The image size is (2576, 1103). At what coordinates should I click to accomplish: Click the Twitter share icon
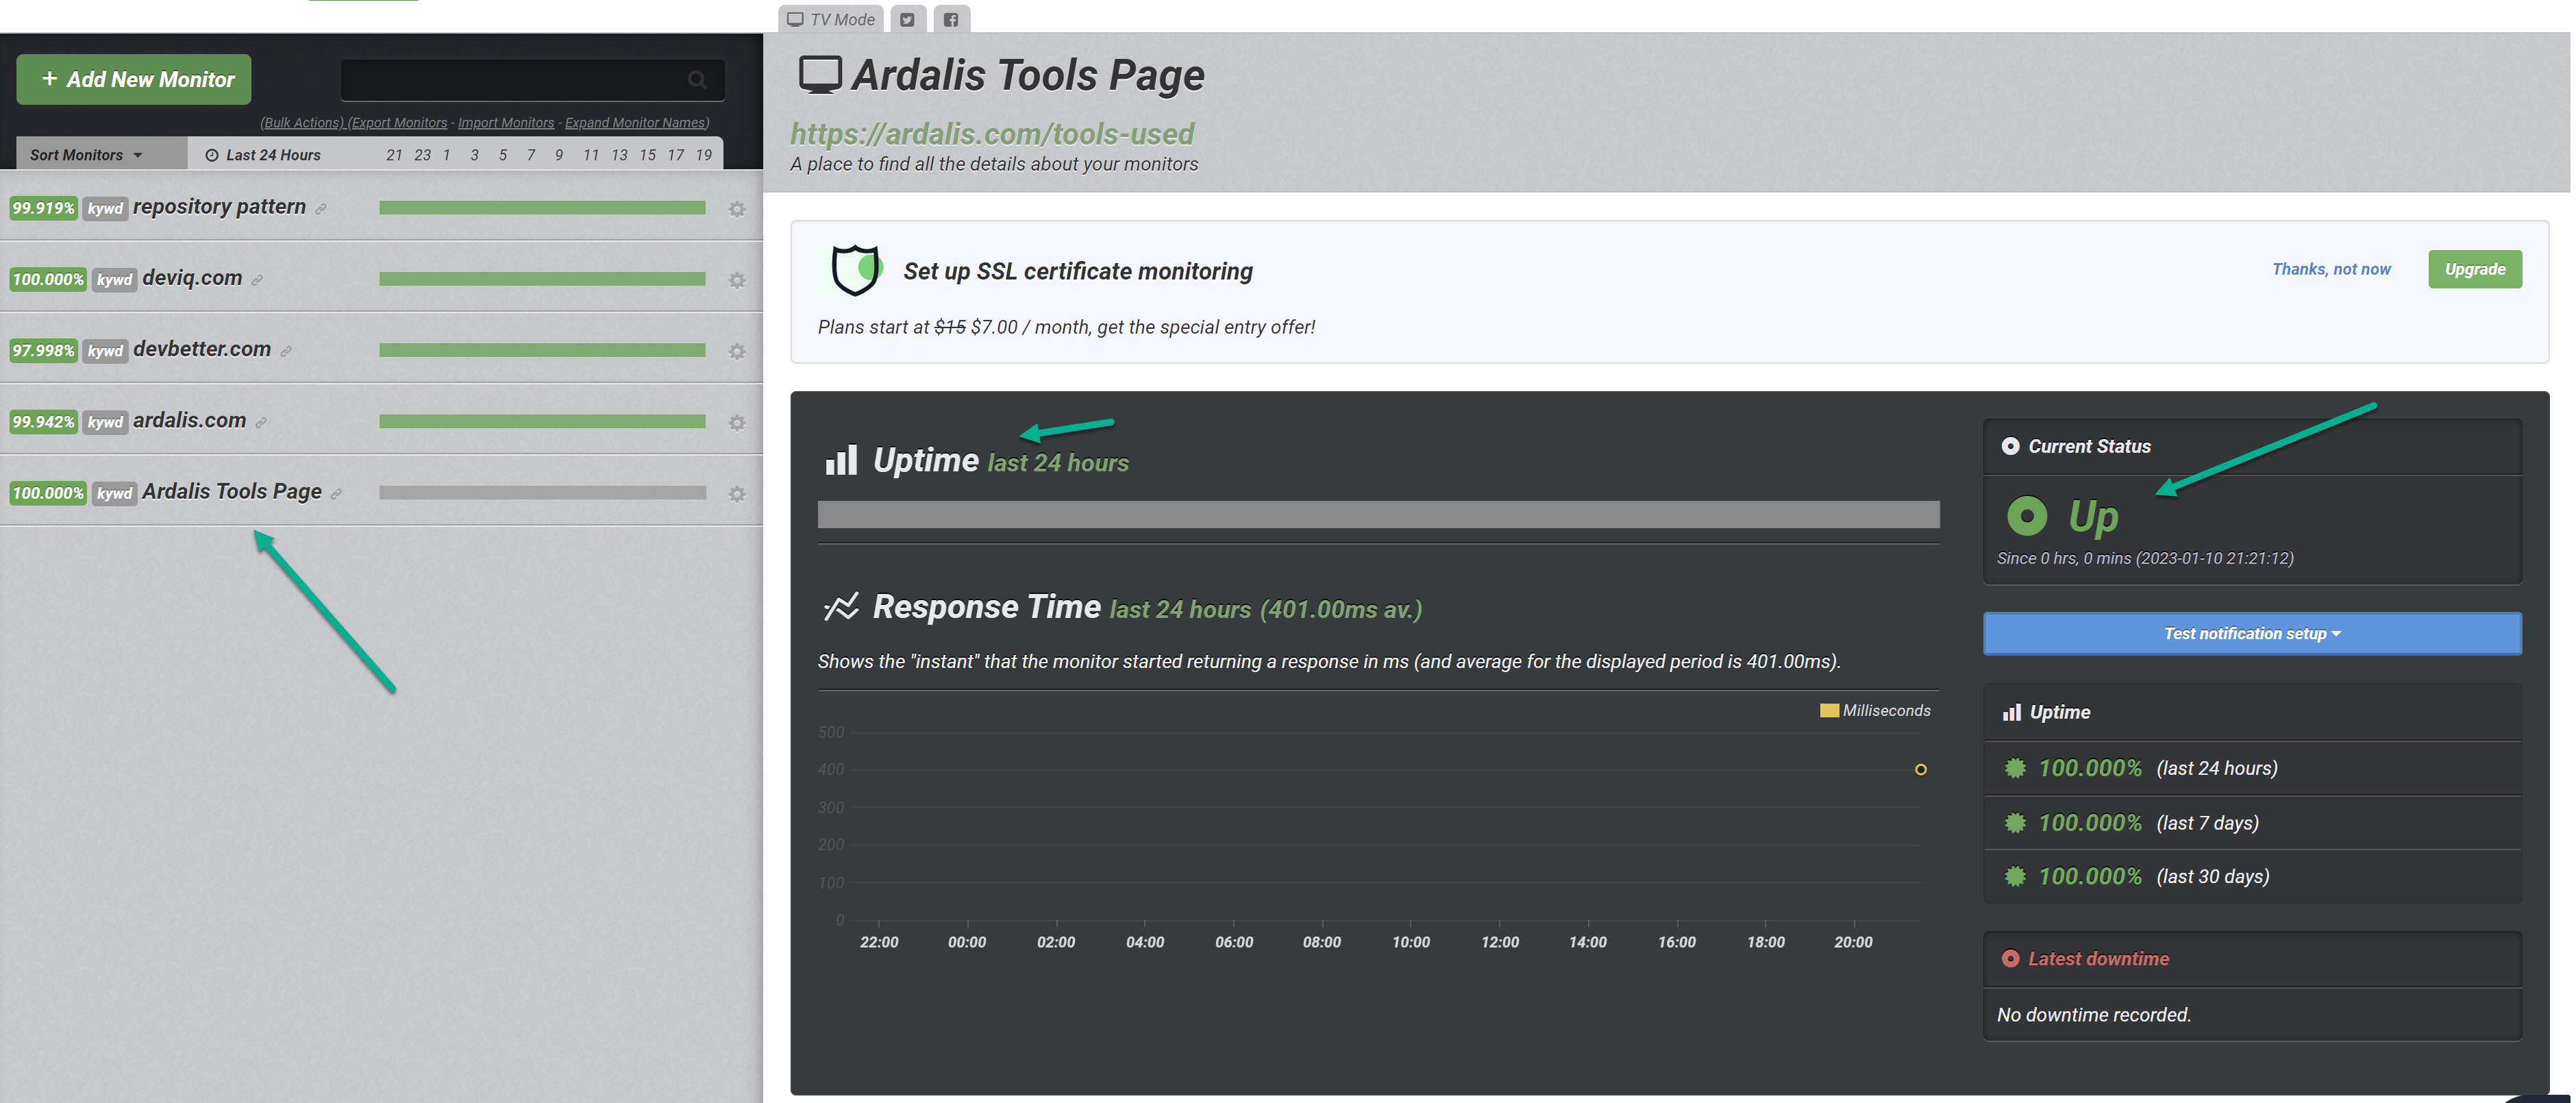click(907, 18)
